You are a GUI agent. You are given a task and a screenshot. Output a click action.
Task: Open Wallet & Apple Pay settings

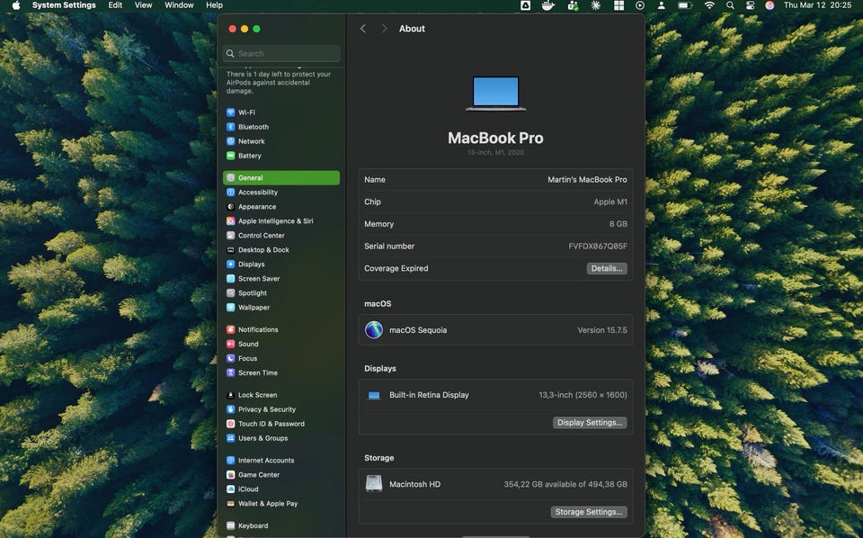(267, 504)
